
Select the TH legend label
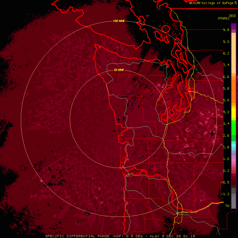coord(227,206)
